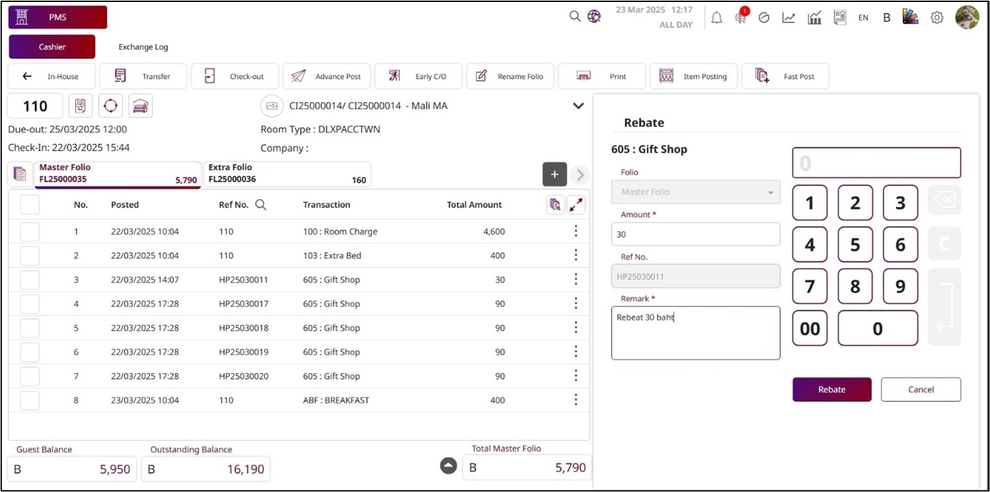The height and width of the screenshot is (492, 990).
Task: Click the Ref No. search icon
Action: pos(261,205)
